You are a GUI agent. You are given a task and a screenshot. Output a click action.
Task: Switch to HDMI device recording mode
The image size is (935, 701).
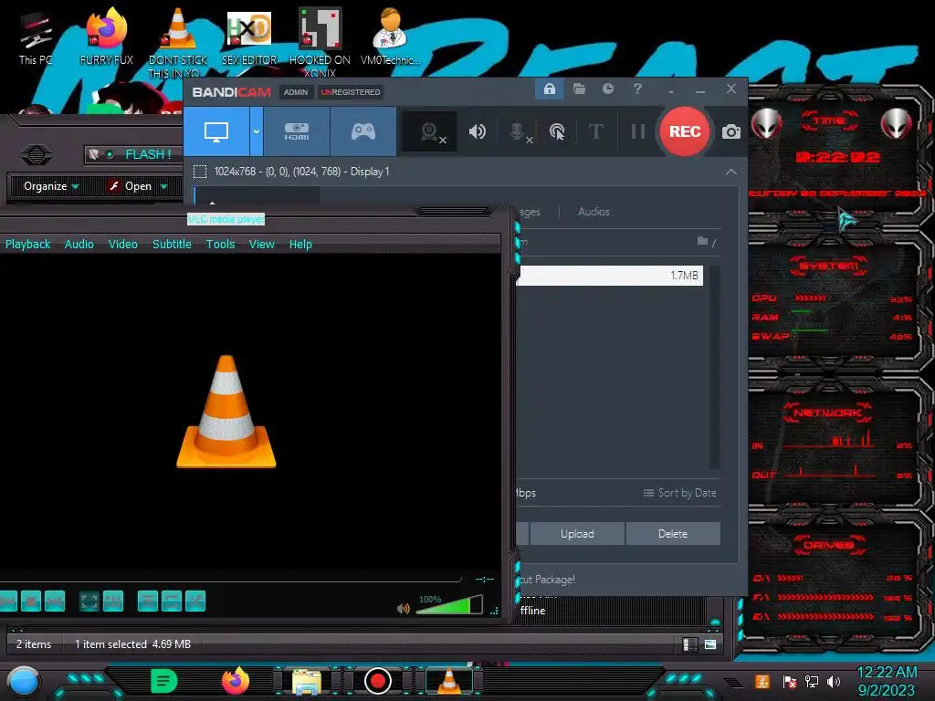point(297,131)
